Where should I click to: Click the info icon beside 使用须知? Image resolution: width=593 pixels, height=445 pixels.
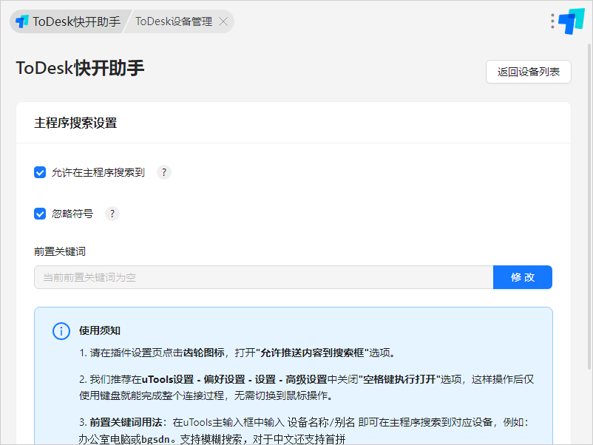click(x=61, y=331)
